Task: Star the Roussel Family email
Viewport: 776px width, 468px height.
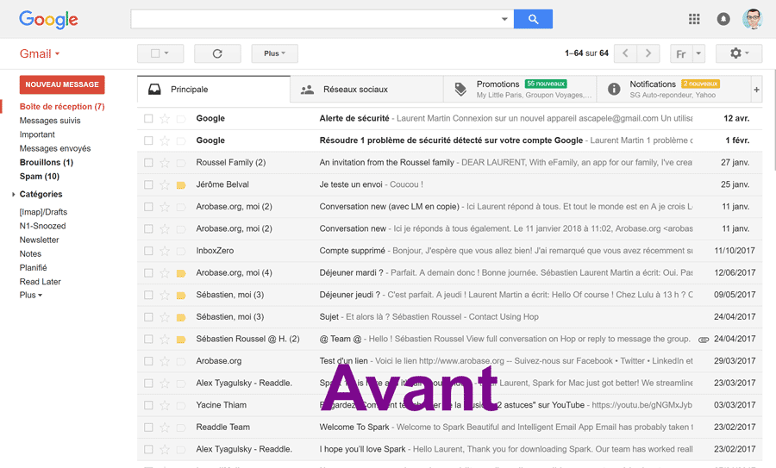Action: (x=165, y=163)
